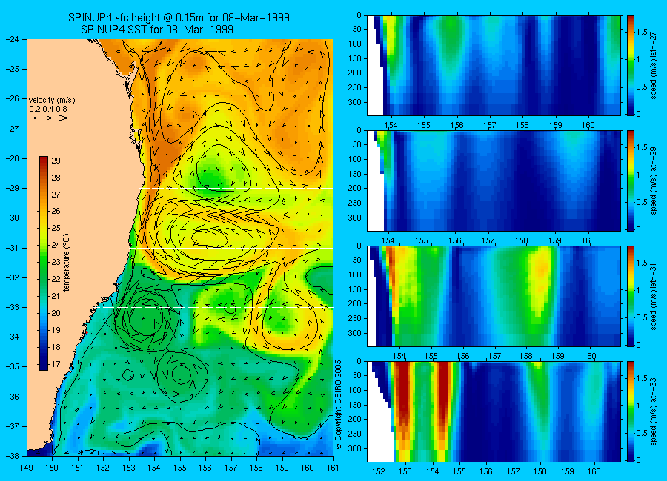Select the "speed (m/s) lat=-27" label
Viewport: 667px width, 481px height.
point(654,65)
